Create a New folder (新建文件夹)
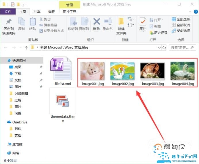The height and width of the screenshot is (164, 199). [x=121, y=26]
